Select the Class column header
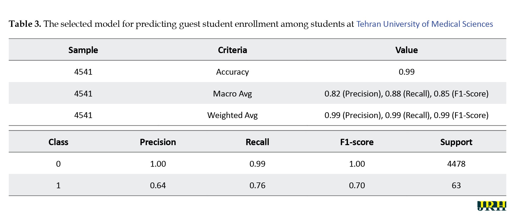The width and height of the screenshot is (522, 219). (x=58, y=142)
